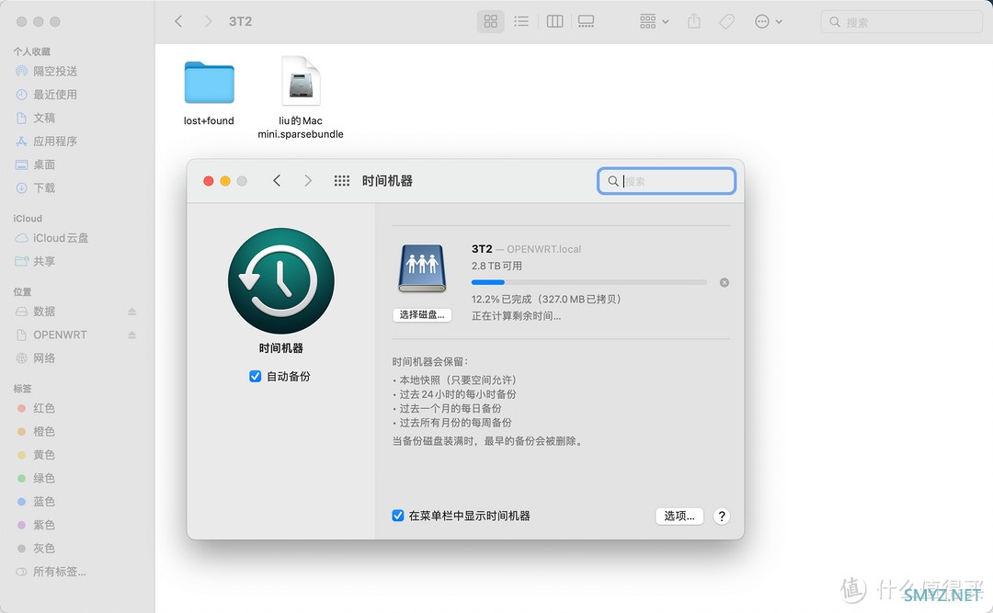
Task: Click the 正在计算剩余时间… text
Action: tap(516, 316)
